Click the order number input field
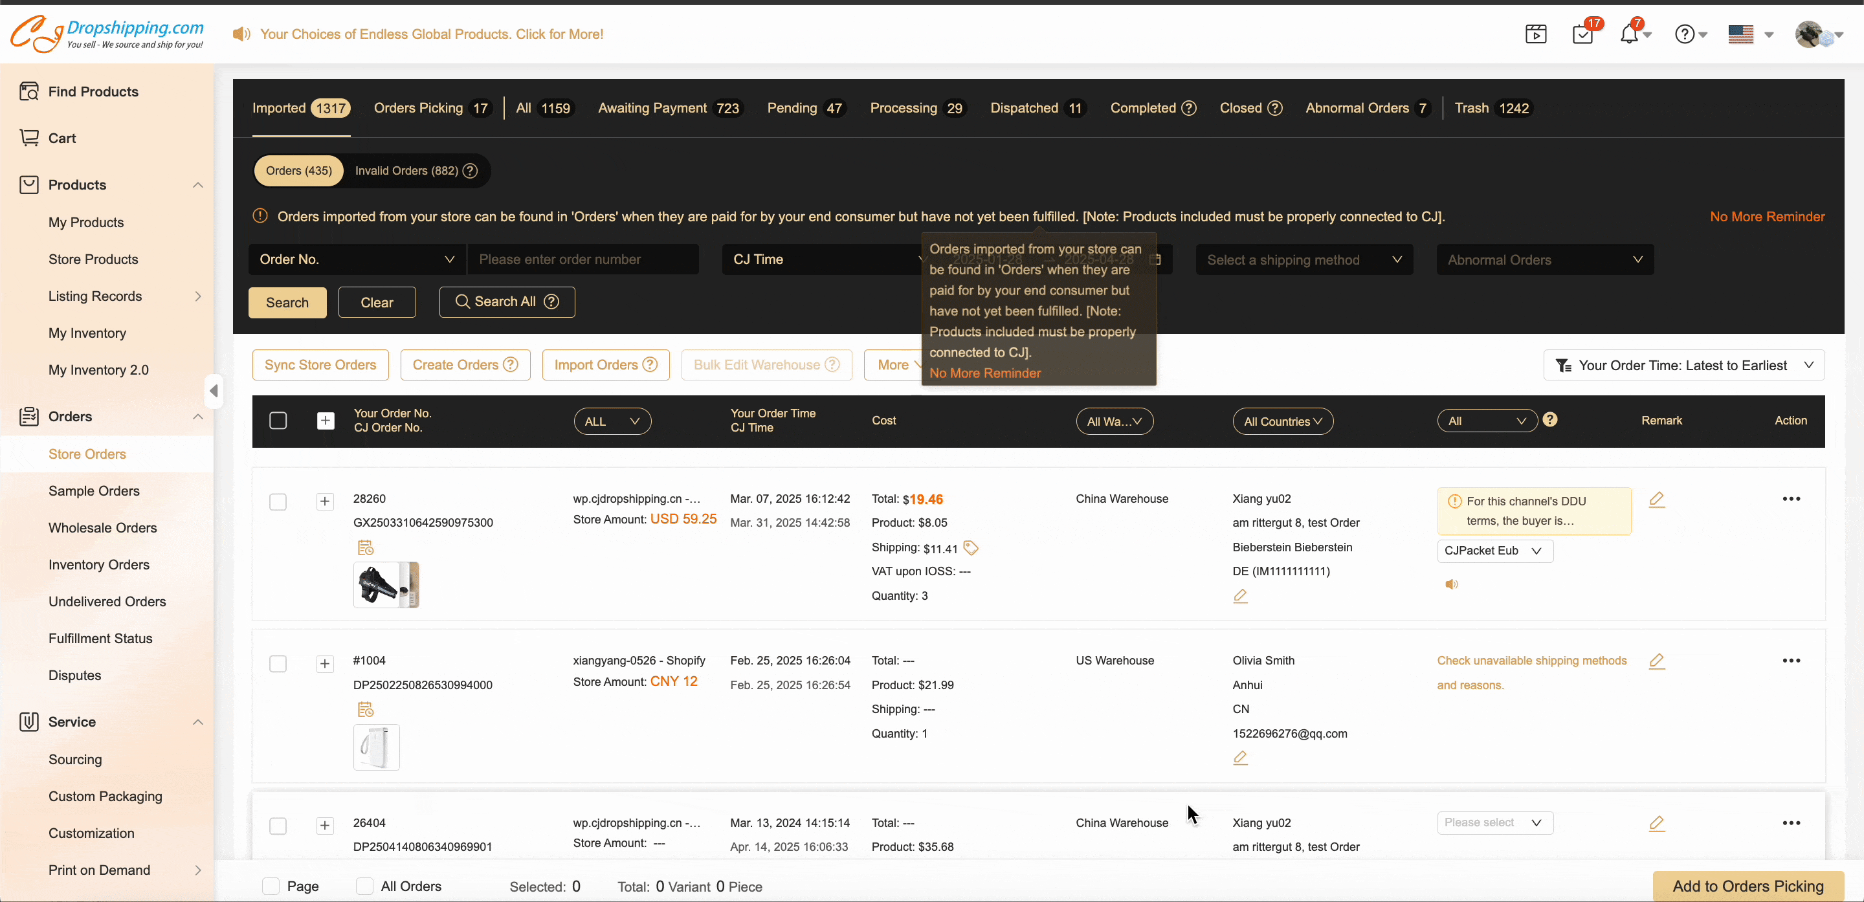The width and height of the screenshot is (1864, 902). [583, 259]
